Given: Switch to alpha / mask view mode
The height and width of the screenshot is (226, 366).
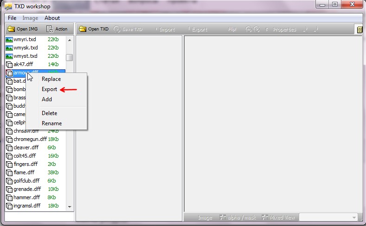Looking at the screenshot, I should pos(238,218).
